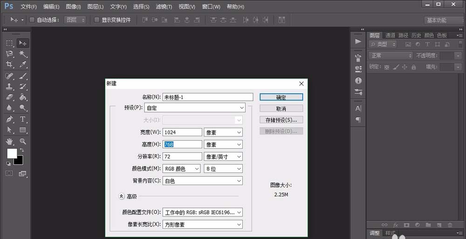Toggle lock all padlock icon
This screenshot has height=239, width=466.
pyautogui.click(x=414, y=67)
